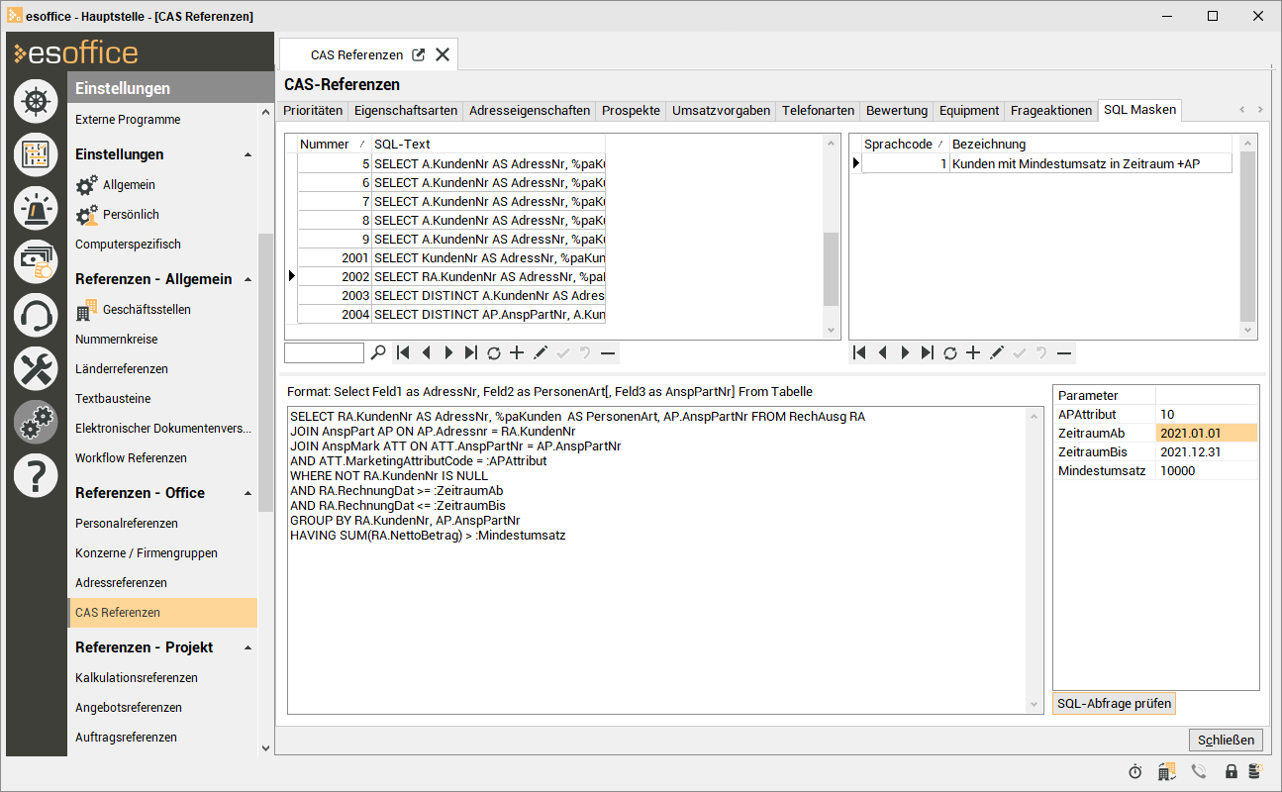1282x792 pixels.
Task: Click the SQL list vertical scrollbar
Action: point(832,269)
